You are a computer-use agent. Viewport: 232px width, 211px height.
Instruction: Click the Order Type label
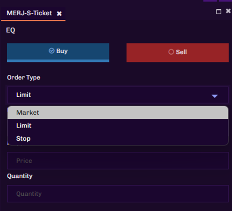point(24,78)
